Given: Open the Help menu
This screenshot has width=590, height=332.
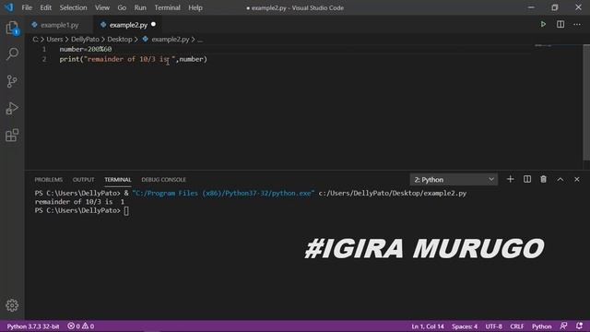Looking at the screenshot, I should (x=195, y=7).
